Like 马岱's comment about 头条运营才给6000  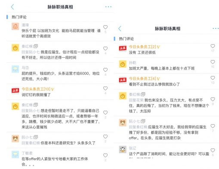pos(105,70)
